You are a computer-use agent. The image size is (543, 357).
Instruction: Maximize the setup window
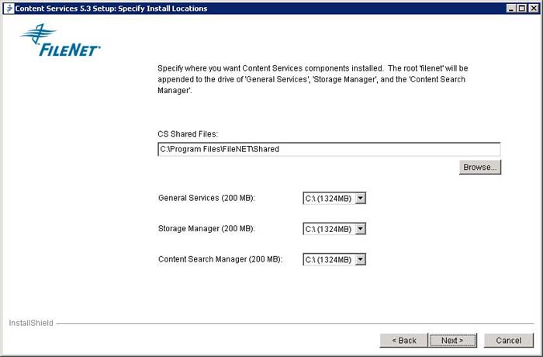click(x=522, y=9)
